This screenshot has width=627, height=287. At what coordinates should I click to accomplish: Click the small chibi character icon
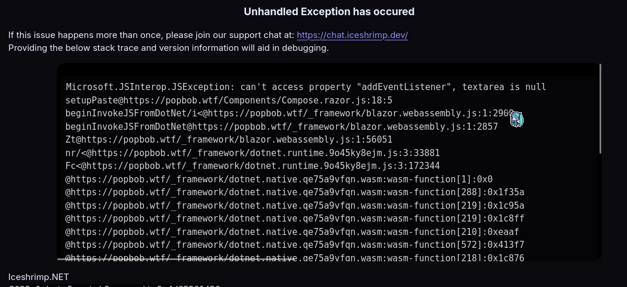[x=516, y=119]
